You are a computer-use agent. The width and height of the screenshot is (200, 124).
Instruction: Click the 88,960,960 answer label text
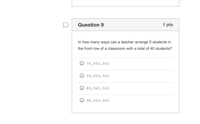click(98, 88)
